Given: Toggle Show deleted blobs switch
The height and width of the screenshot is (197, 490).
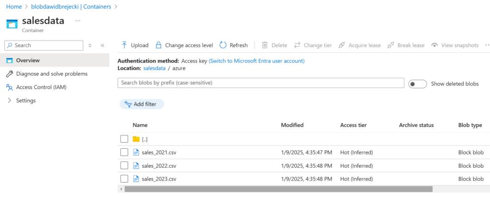Looking at the screenshot, I should [417, 84].
